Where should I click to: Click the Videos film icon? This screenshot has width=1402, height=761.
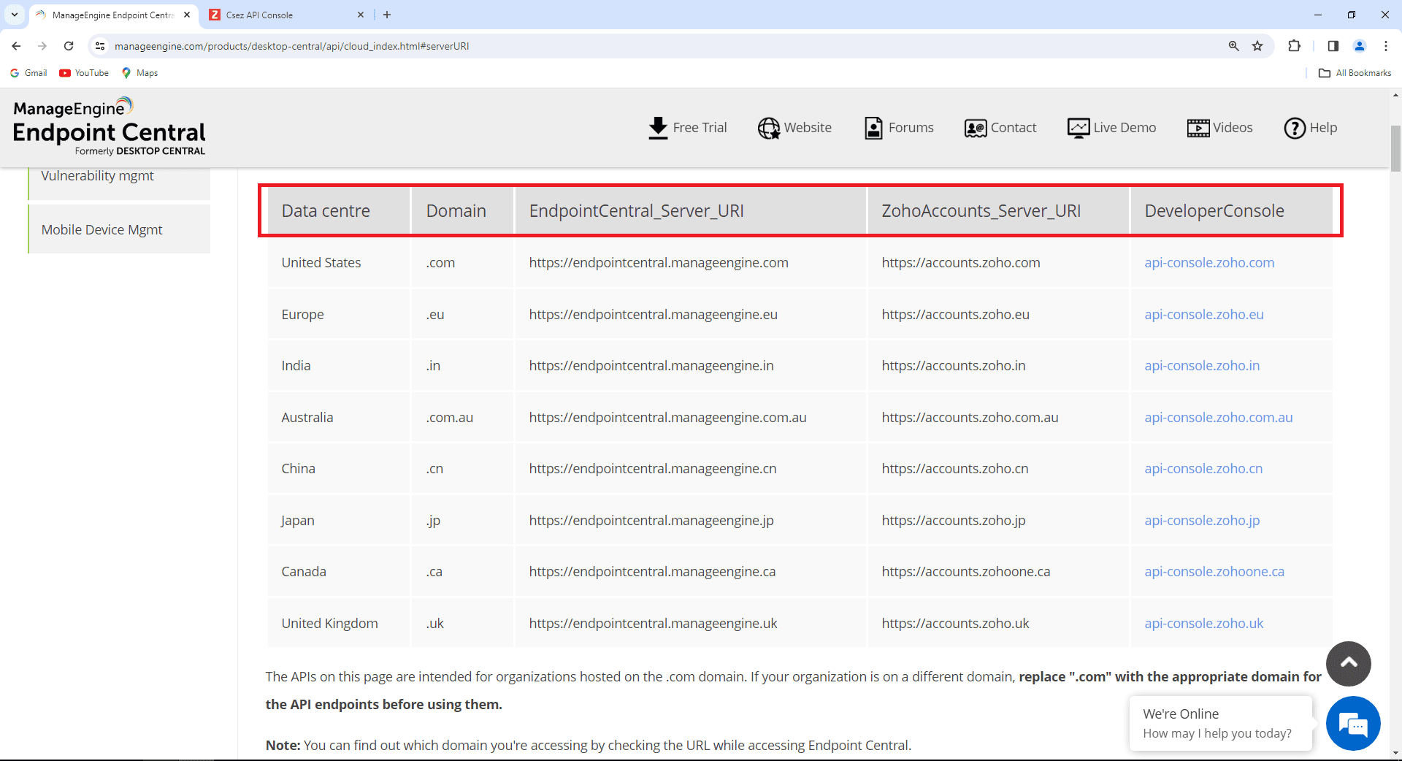tap(1198, 128)
